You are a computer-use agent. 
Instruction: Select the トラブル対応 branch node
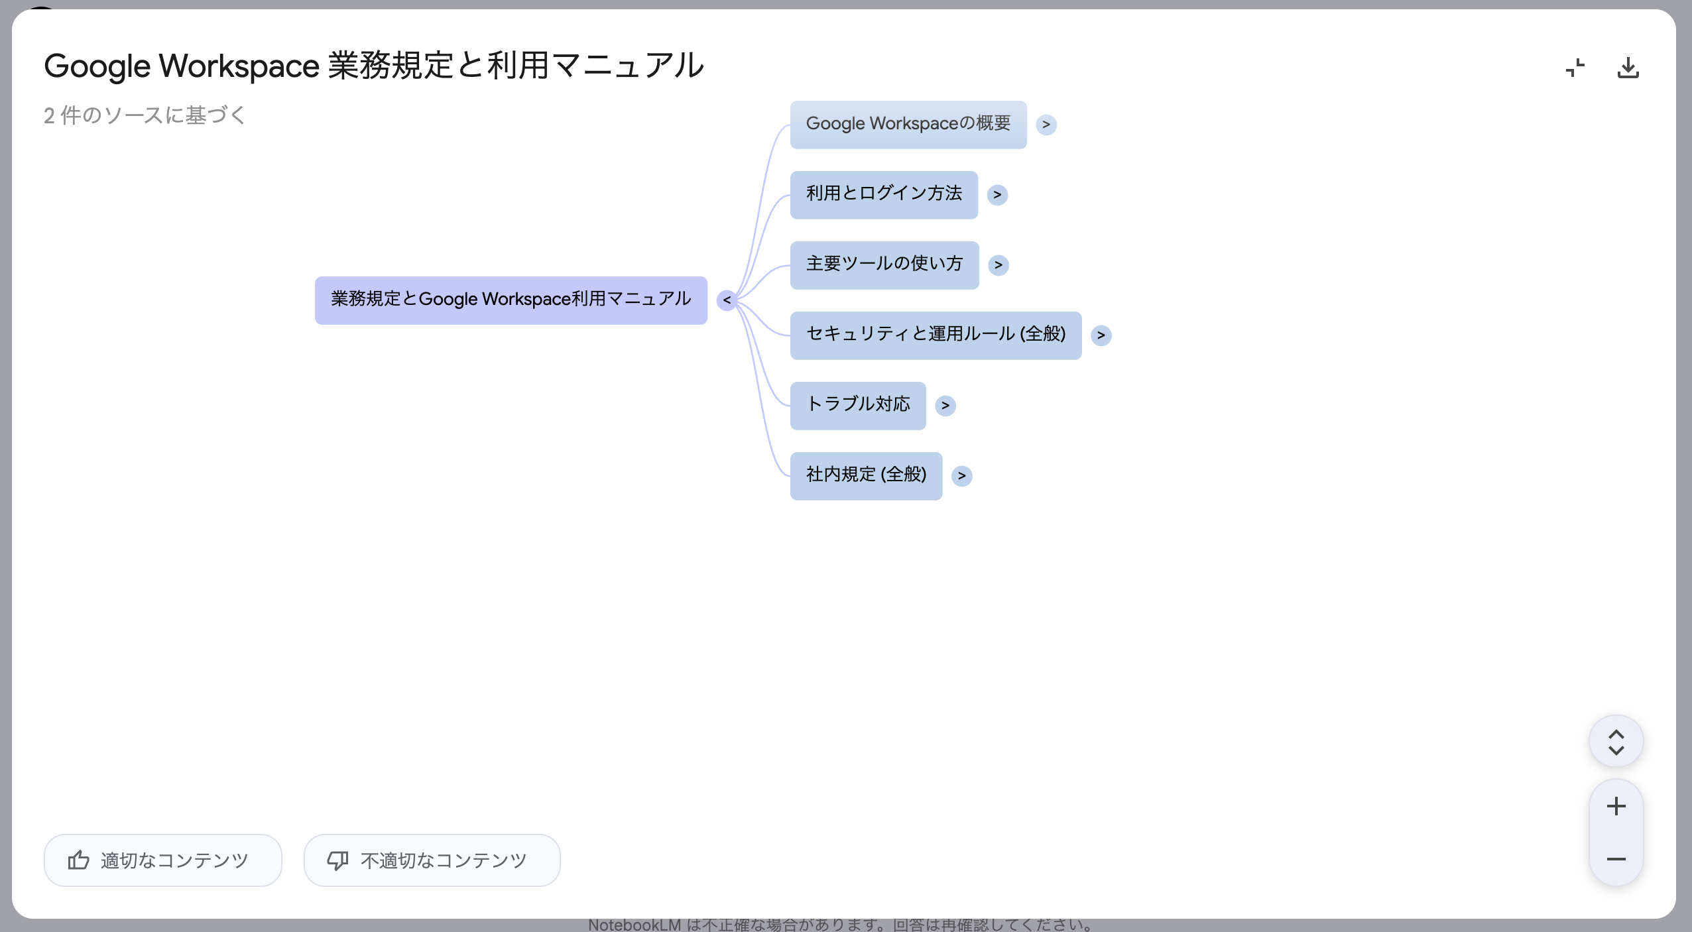[858, 406]
